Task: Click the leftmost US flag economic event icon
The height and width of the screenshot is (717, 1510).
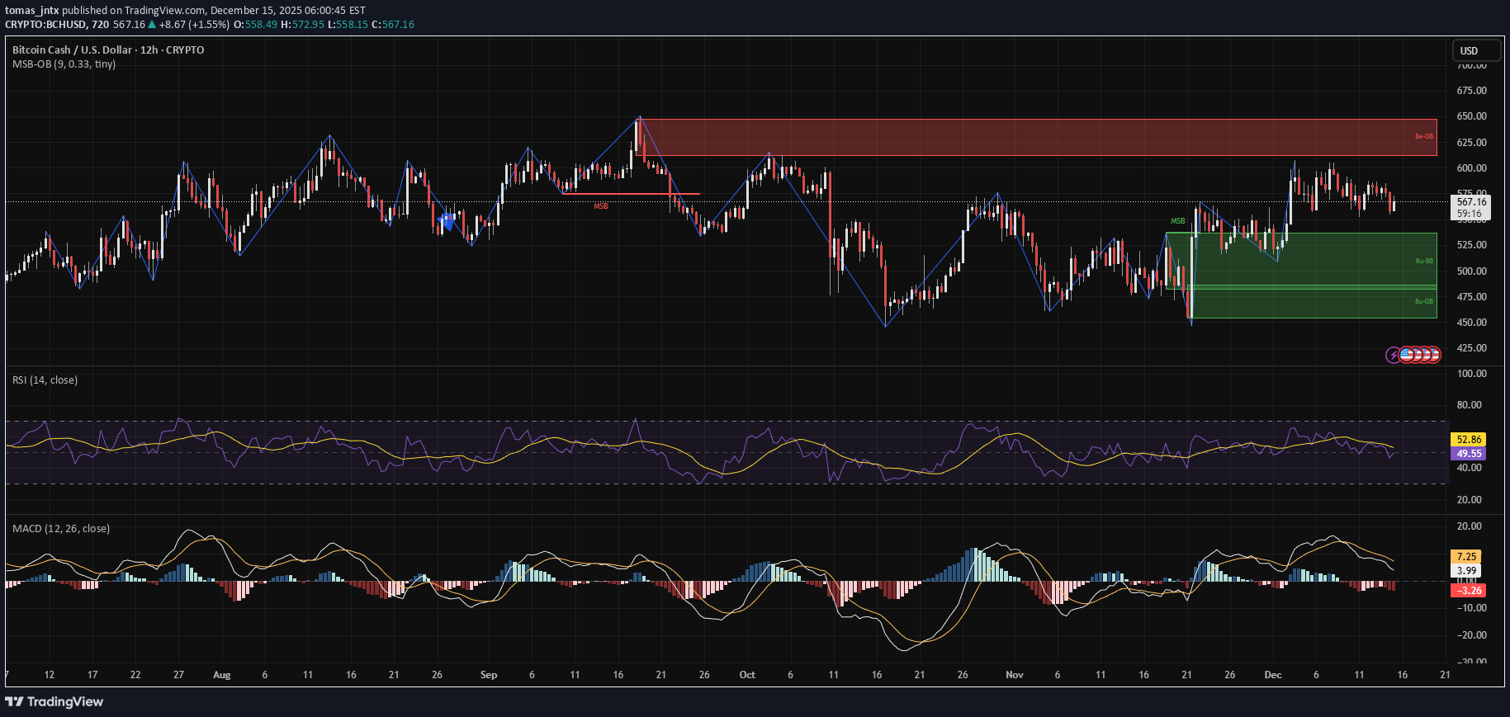Action: click(x=1406, y=355)
